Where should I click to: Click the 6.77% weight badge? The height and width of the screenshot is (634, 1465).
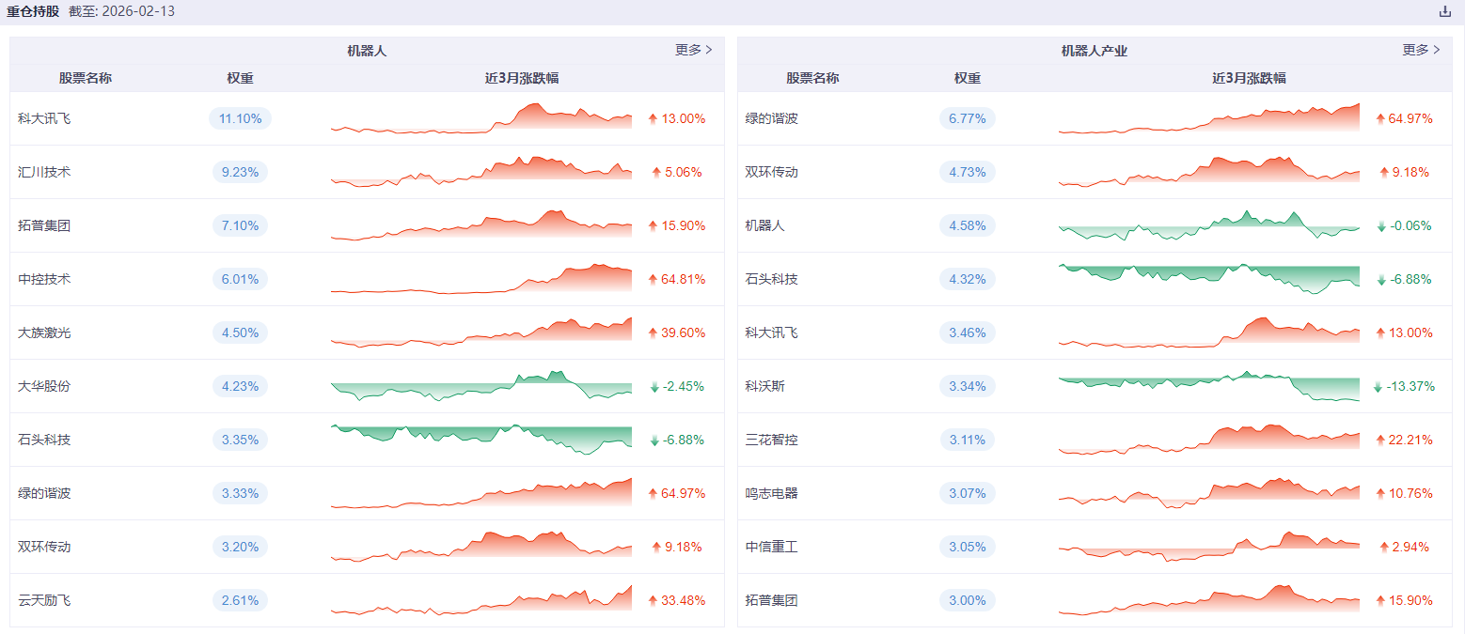pyautogui.click(x=968, y=118)
